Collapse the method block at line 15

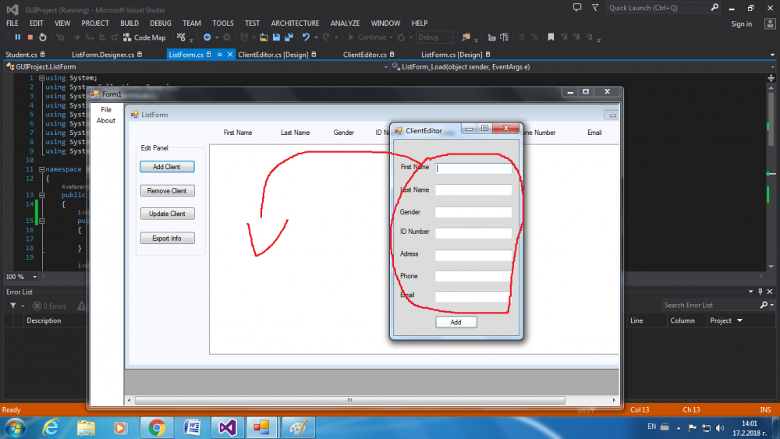pyautogui.click(x=42, y=221)
